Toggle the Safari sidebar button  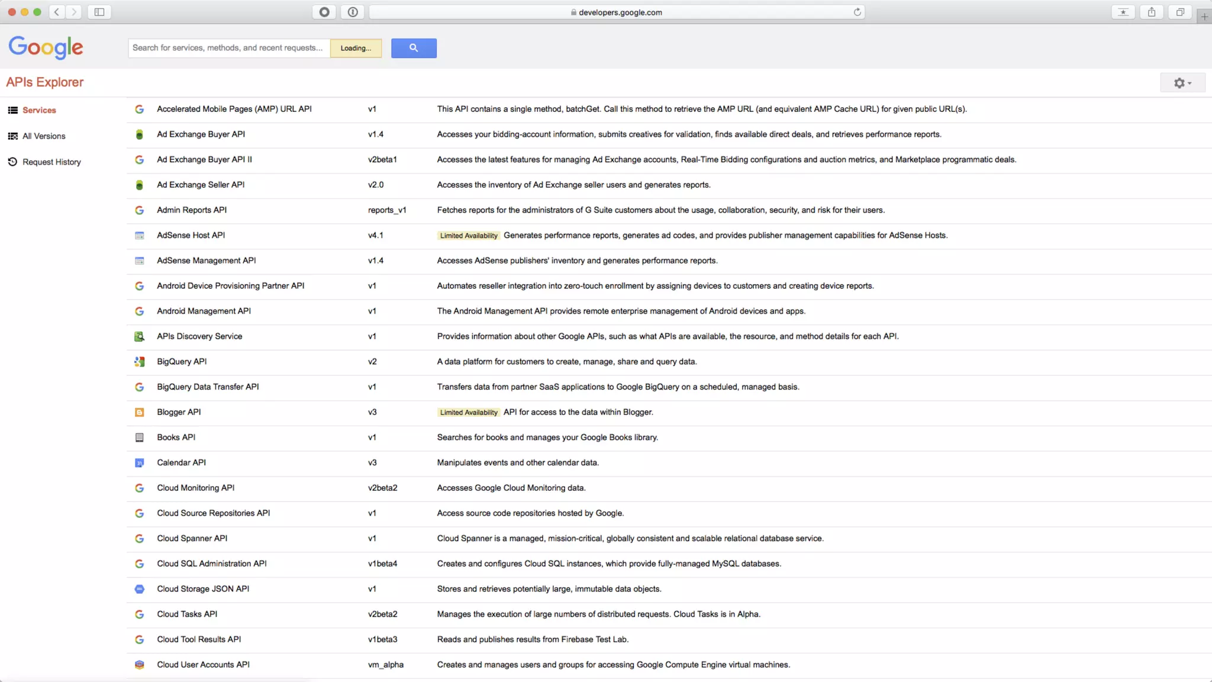click(99, 12)
